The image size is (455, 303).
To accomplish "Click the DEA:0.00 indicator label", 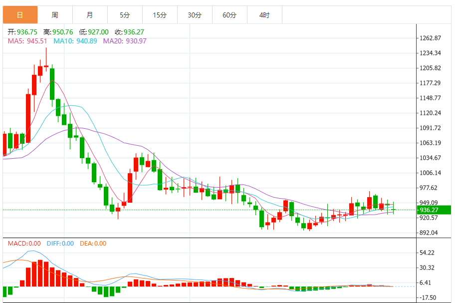I will [x=93, y=244].
